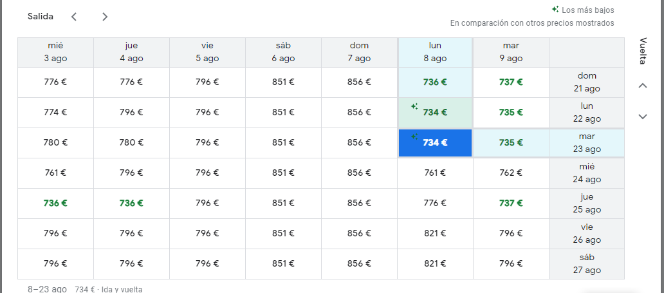
Task: Pick 736 € for lun 8, dom 21 ago
Action: tap(435, 82)
